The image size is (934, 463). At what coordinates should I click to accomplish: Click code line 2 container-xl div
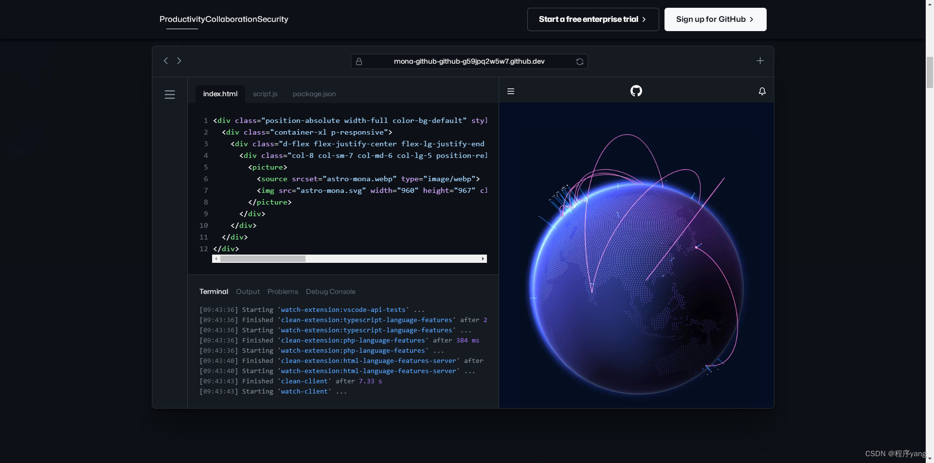pyautogui.click(x=307, y=132)
